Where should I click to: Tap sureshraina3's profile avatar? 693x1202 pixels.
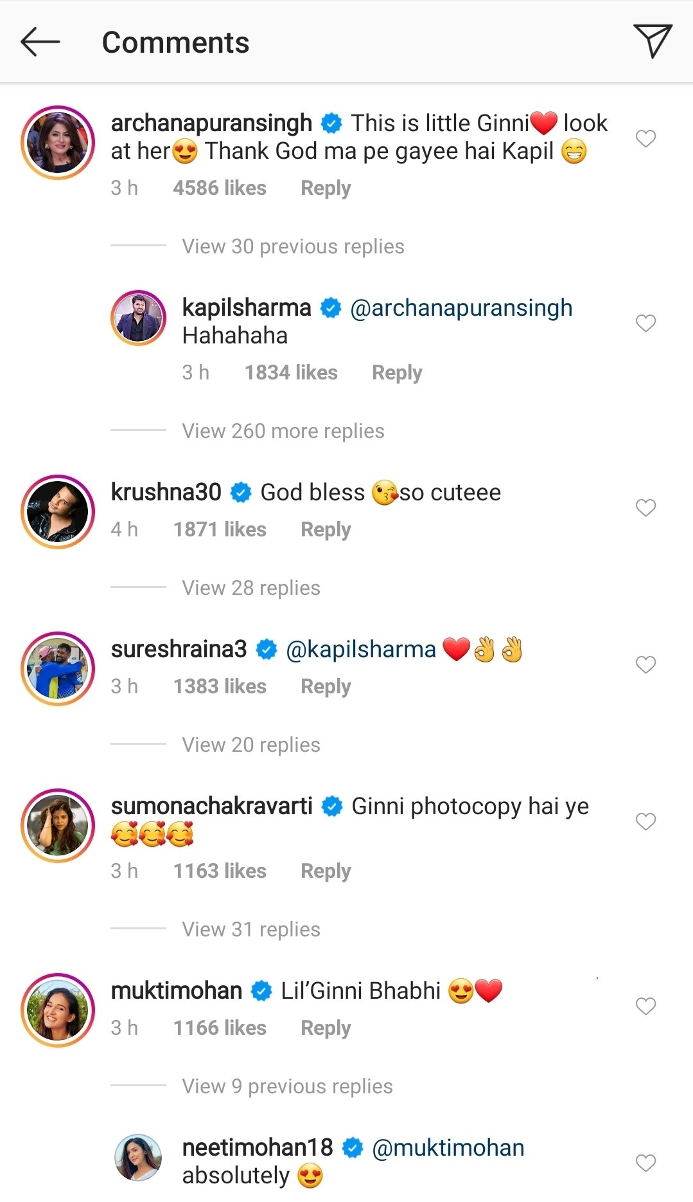click(58, 669)
